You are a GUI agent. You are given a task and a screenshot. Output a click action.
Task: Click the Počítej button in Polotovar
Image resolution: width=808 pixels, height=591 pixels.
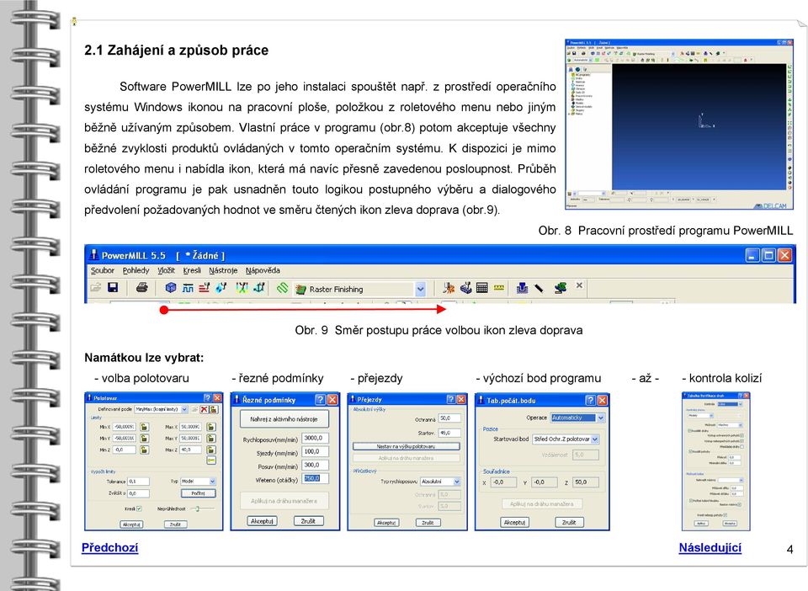point(199,493)
